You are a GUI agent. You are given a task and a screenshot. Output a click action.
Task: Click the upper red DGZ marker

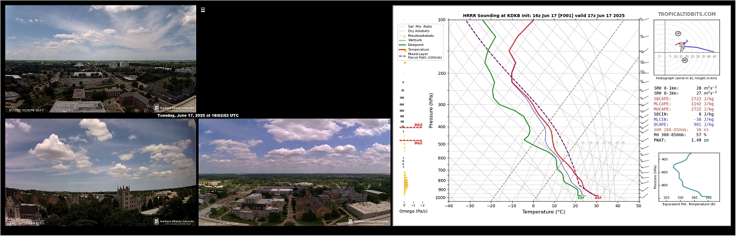tap(411, 126)
